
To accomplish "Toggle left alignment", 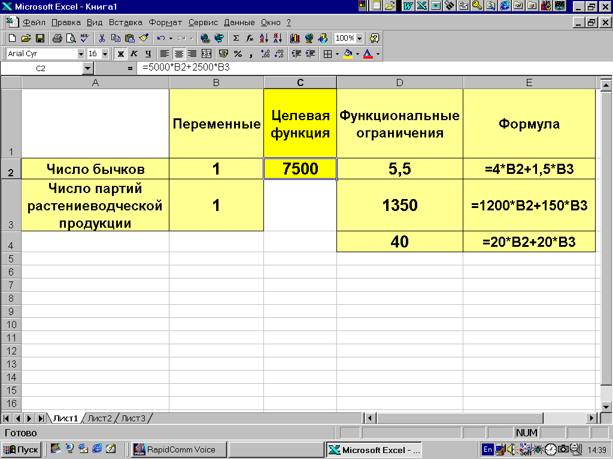I will coord(165,54).
